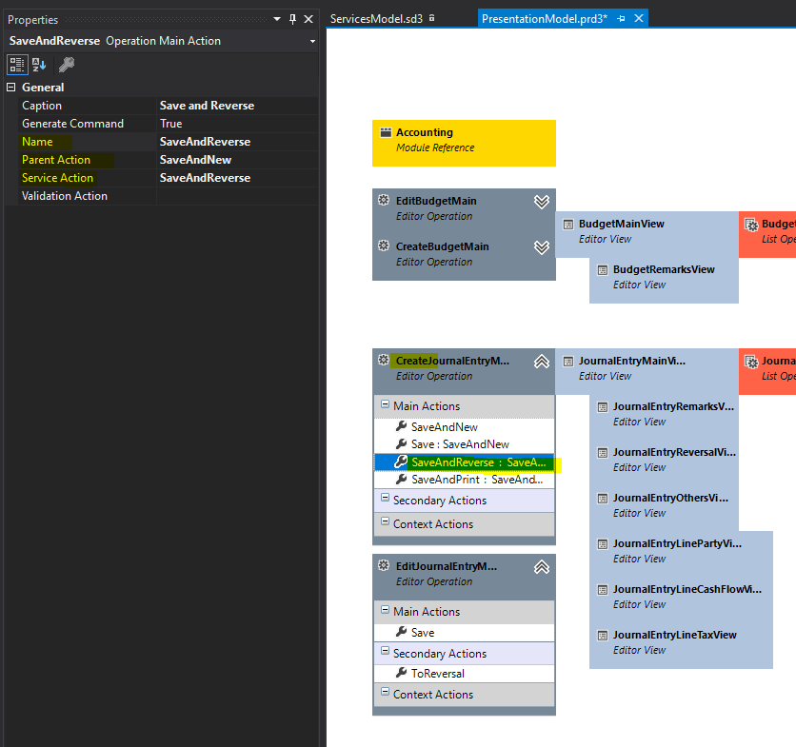Close the Properties panel
Image resolution: width=796 pixels, height=747 pixels.
[308, 19]
